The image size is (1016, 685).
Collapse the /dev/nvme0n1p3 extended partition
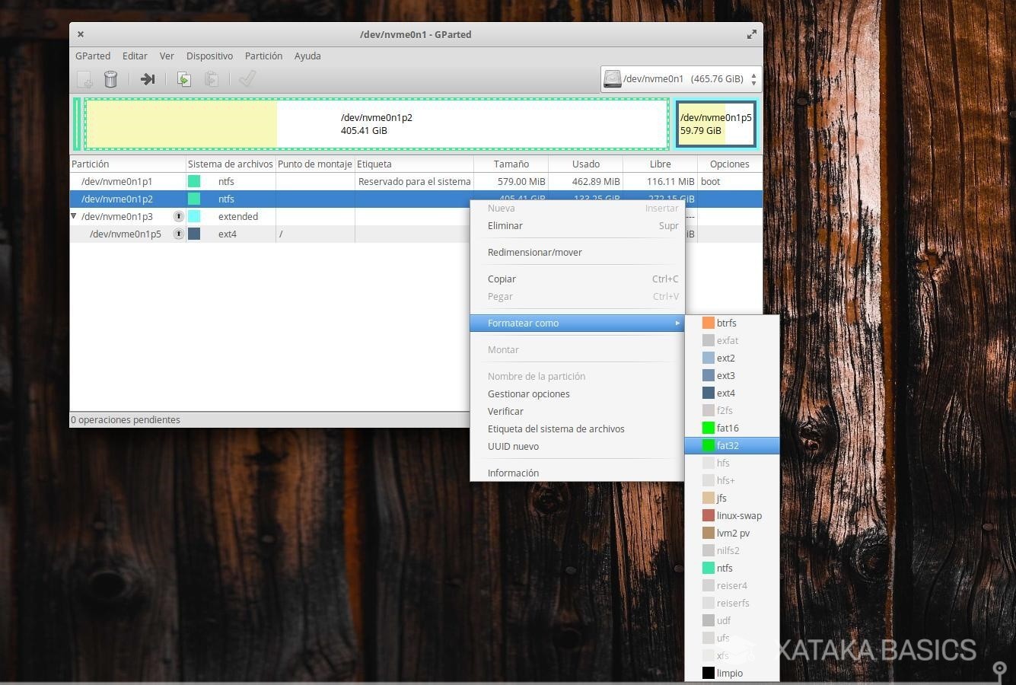75,216
